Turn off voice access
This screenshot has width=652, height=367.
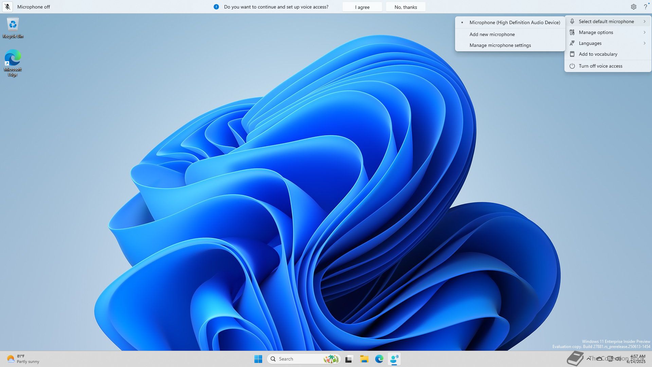(600, 66)
